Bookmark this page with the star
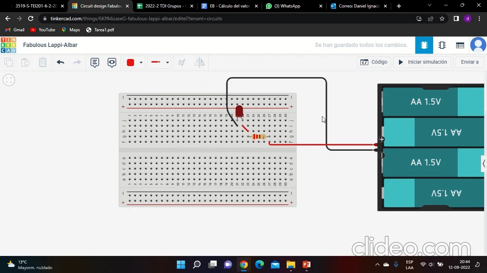Screen dimensions: 487x273 [x=442, y=18]
